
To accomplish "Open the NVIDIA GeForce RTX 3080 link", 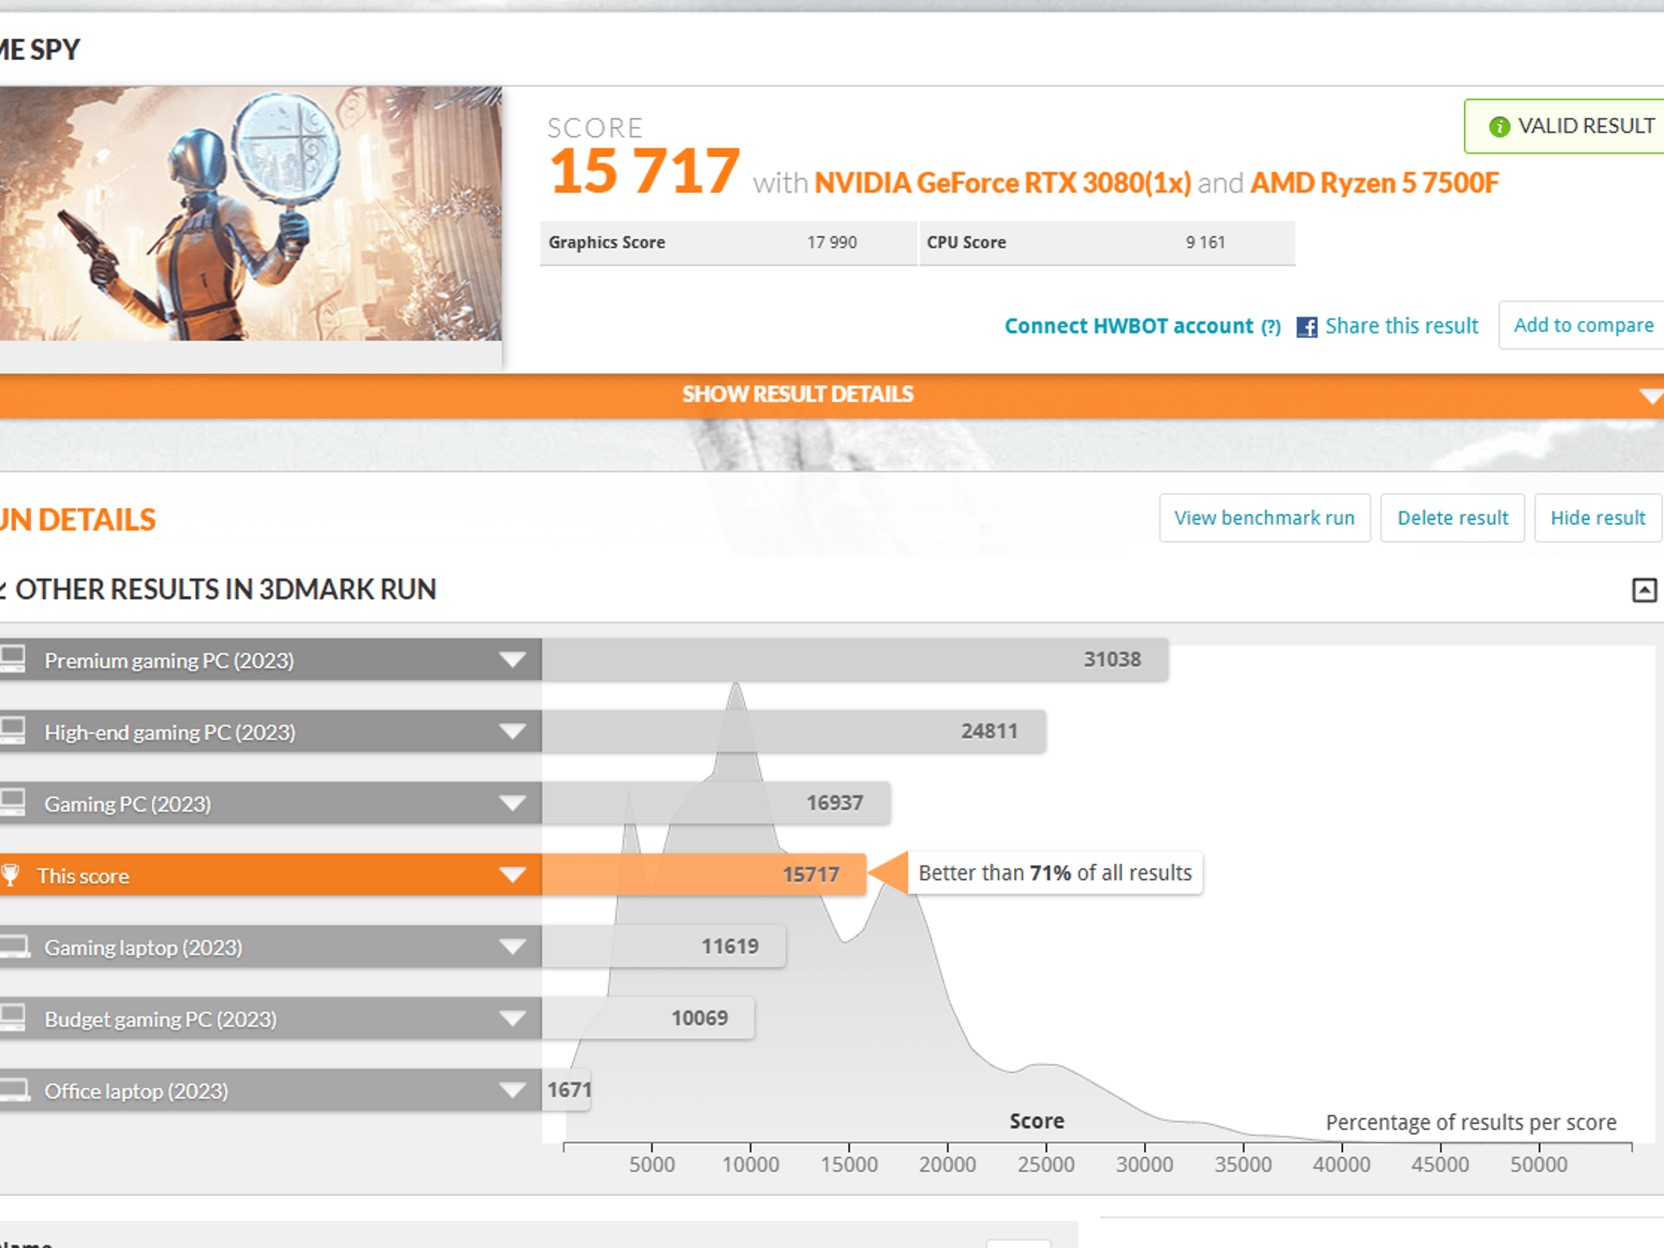I will [1003, 184].
